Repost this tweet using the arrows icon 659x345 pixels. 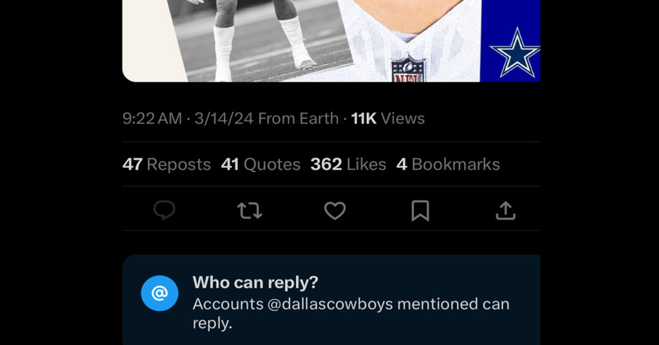[x=250, y=210]
